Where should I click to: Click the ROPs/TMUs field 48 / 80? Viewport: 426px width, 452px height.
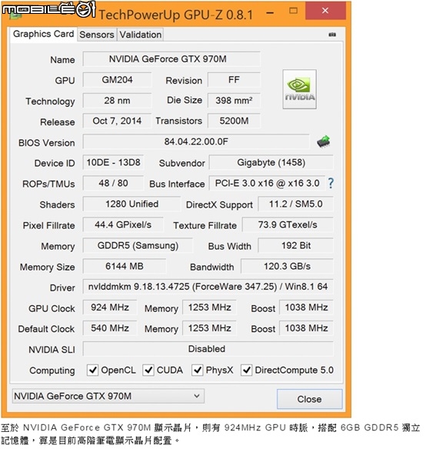[113, 183]
